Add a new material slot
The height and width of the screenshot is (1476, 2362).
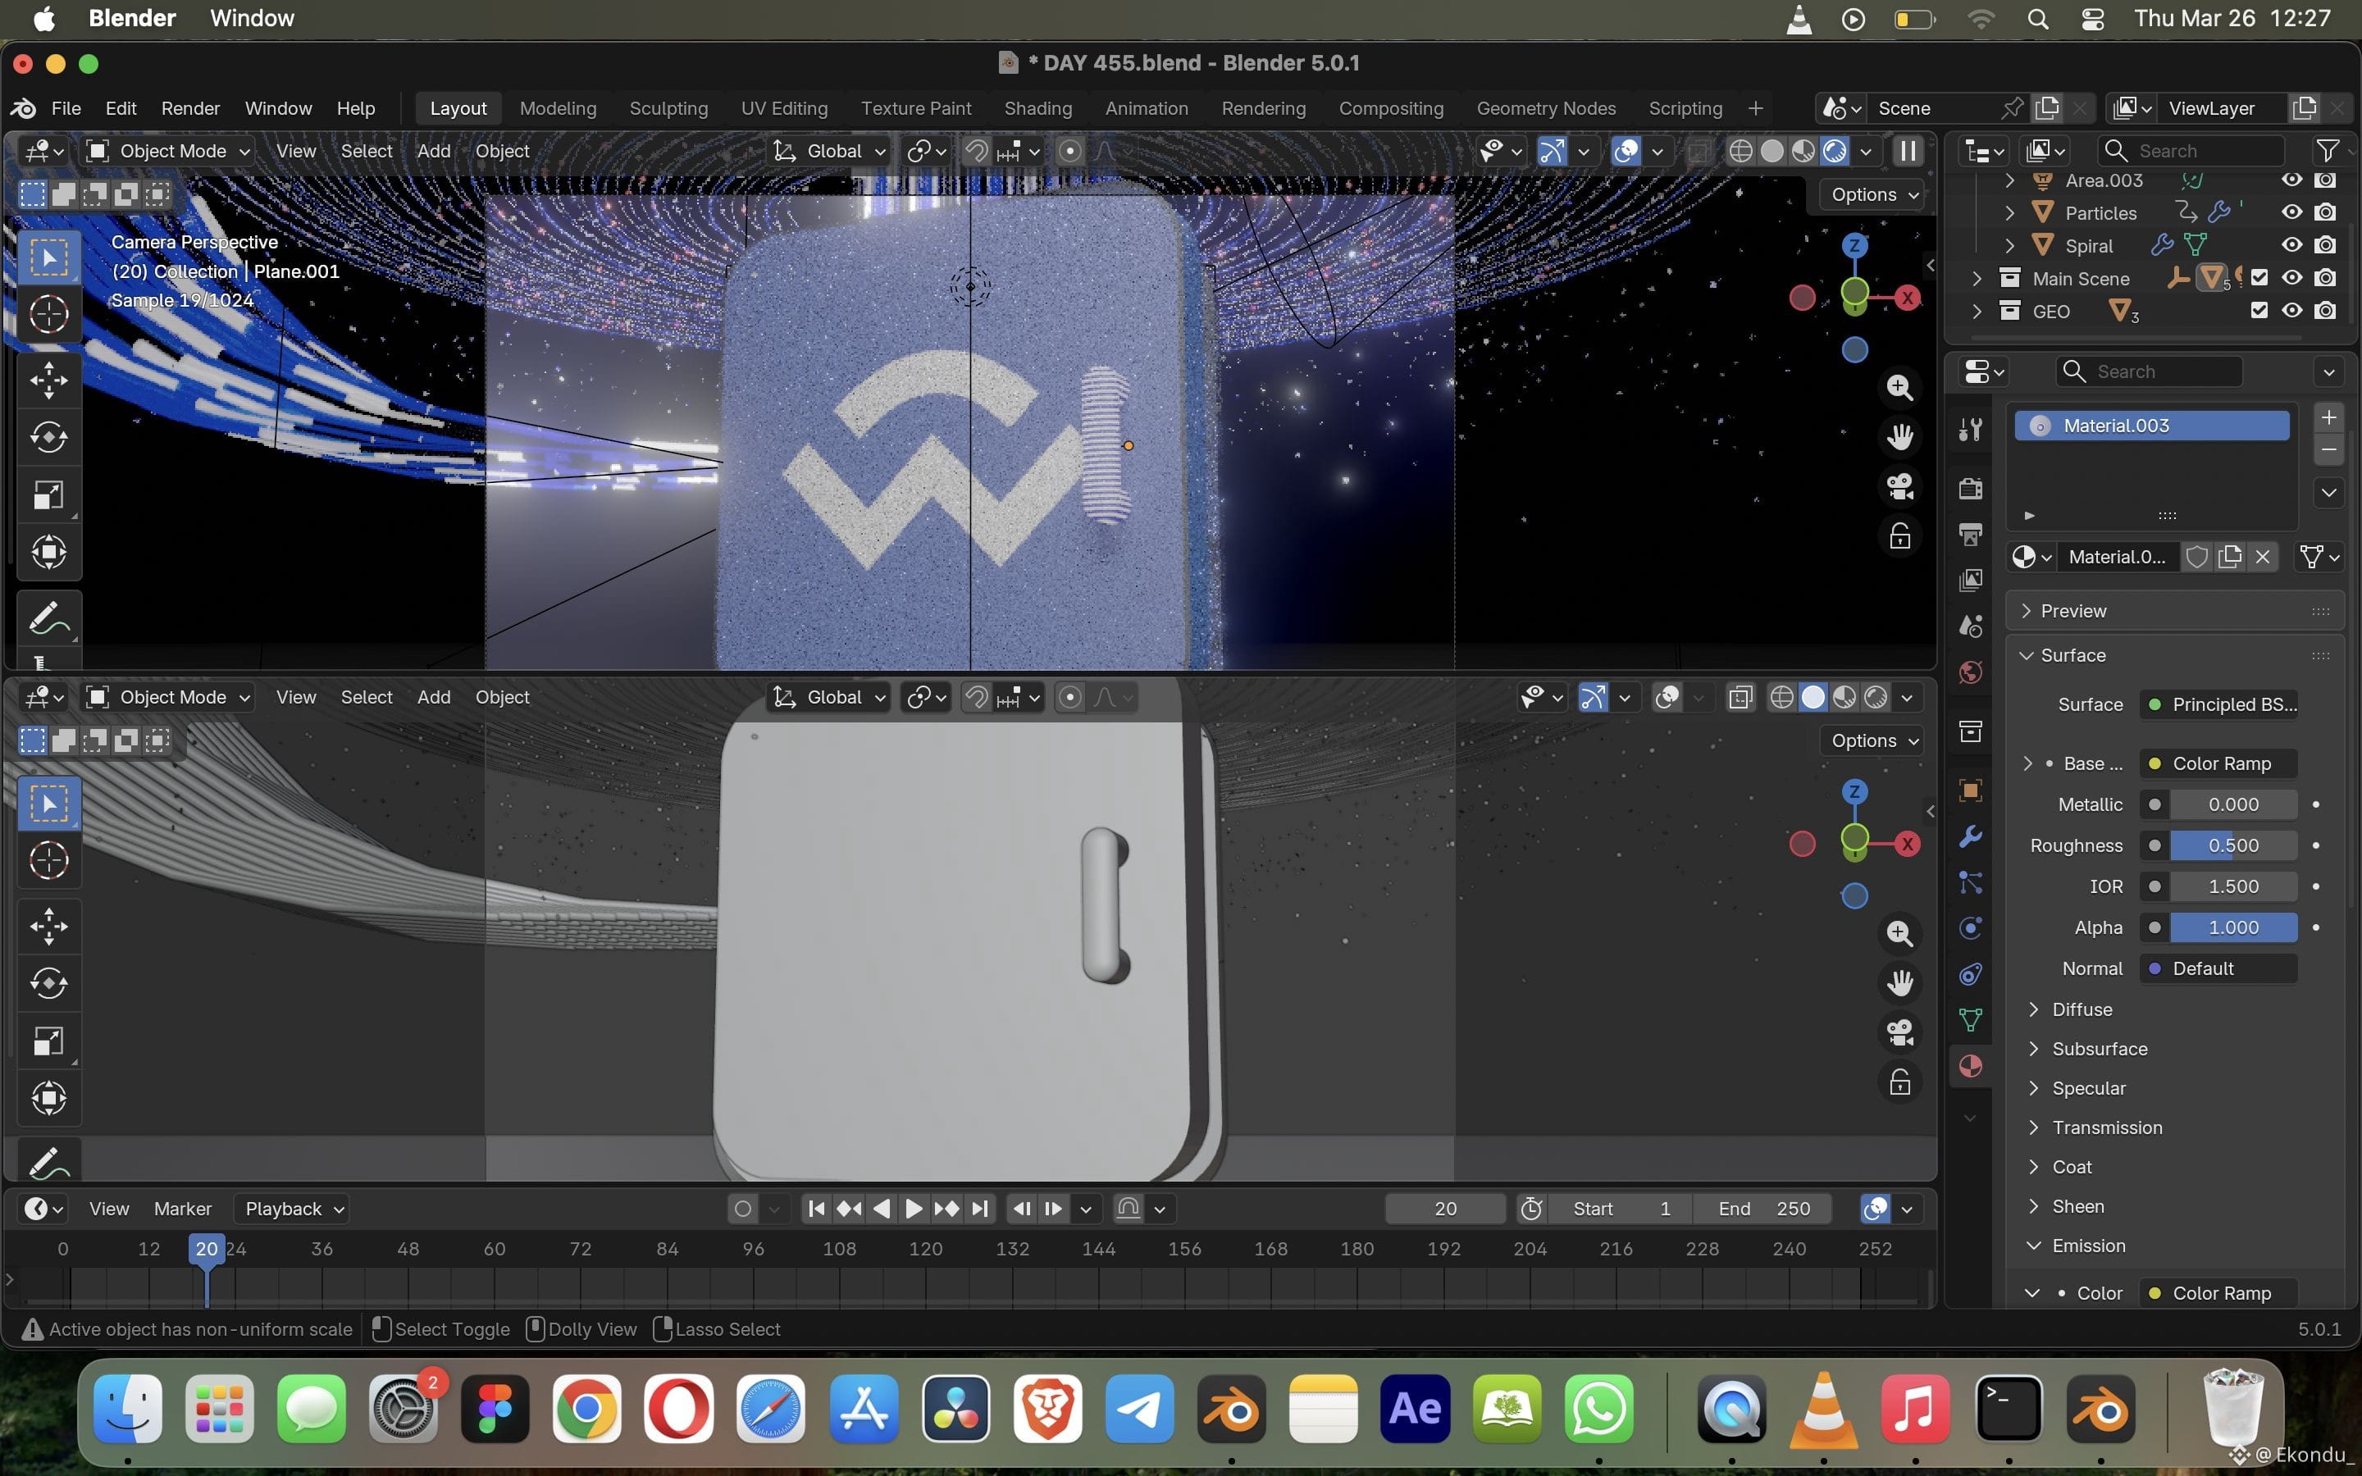point(2329,418)
